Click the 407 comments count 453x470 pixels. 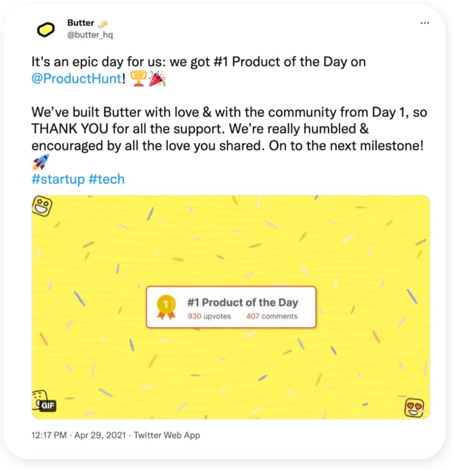[271, 316]
